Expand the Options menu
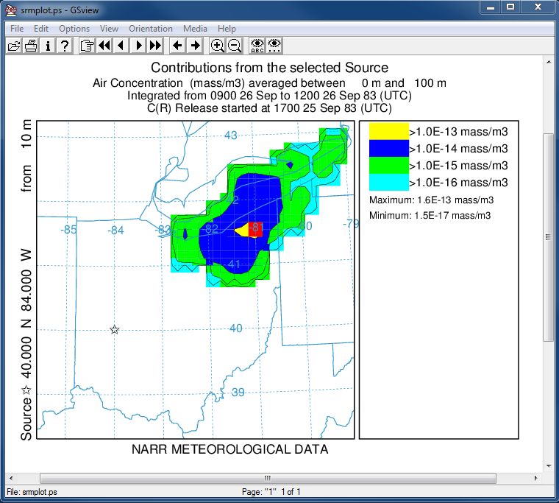 (x=74, y=29)
